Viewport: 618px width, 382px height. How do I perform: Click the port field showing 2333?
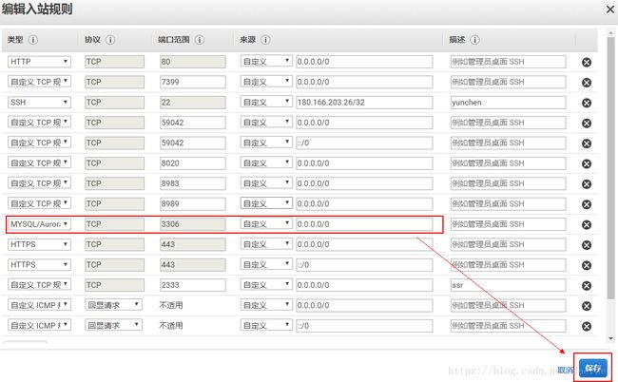[x=193, y=285]
